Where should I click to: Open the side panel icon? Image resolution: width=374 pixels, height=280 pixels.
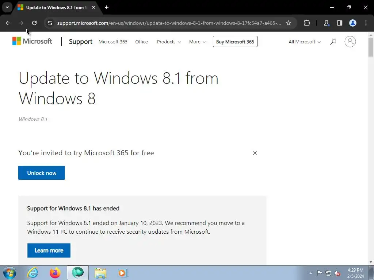coord(339,23)
